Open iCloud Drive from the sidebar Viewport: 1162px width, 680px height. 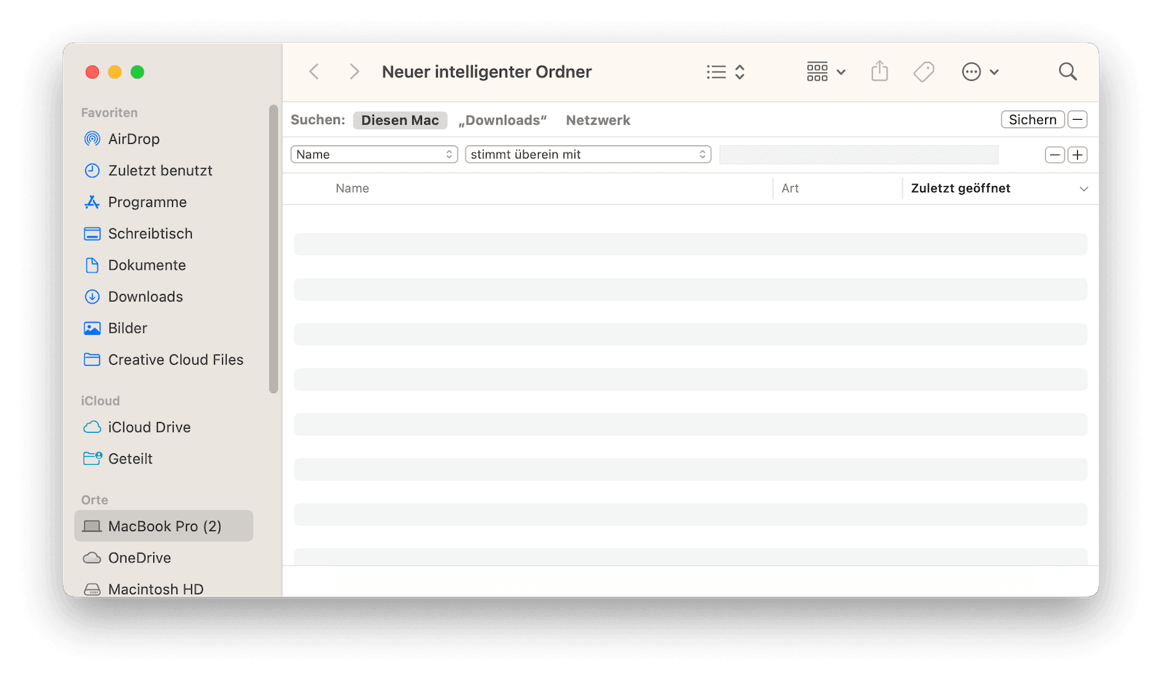[x=149, y=427]
